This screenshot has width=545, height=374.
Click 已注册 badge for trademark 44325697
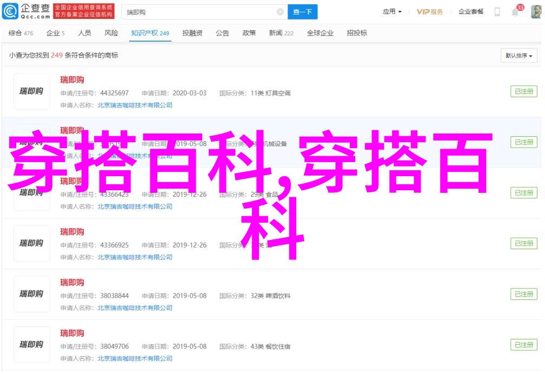point(524,91)
